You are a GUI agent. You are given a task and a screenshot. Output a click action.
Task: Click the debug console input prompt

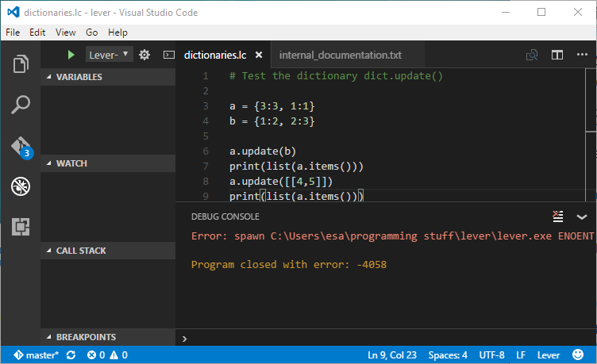coord(381,338)
